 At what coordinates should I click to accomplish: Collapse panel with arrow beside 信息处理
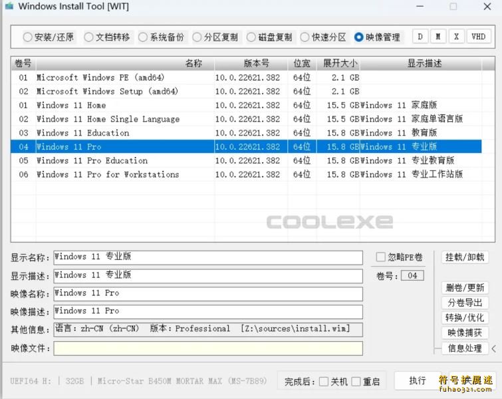[x=494, y=348]
